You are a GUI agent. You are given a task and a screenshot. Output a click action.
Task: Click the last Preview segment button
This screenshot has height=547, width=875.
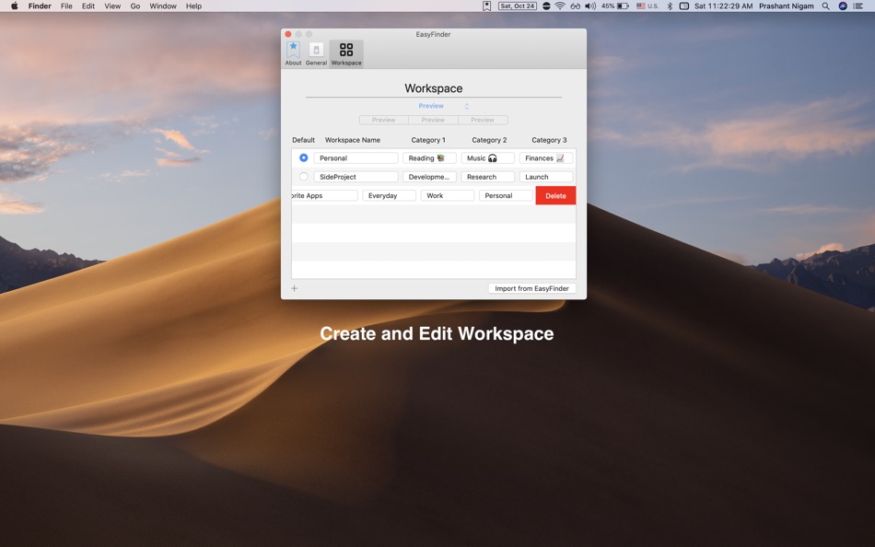pyautogui.click(x=483, y=120)
